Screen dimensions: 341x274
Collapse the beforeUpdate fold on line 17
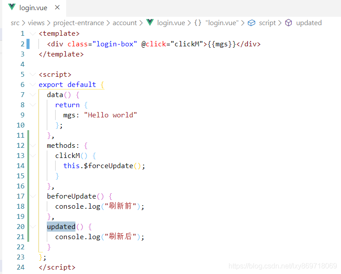pyautogui.click(x=33, y=196)
